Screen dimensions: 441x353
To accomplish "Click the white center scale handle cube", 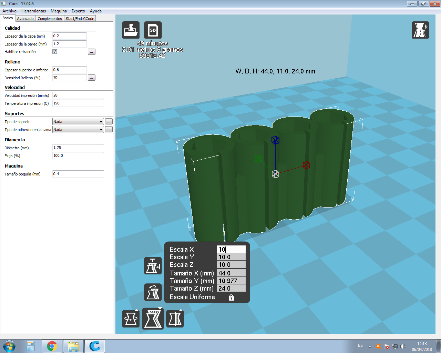I will click(x=275, y=174).
